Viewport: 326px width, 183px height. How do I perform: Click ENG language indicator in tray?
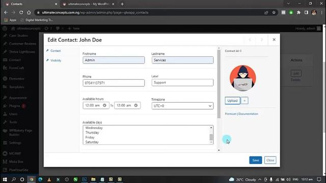[x=295, y=179]
